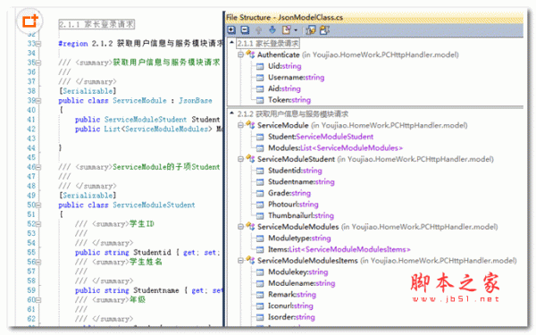Click the collapsed 2.1.1 region box in editor
The width and height of the screenshot is (536, 335).
click(x=96, y=24)
